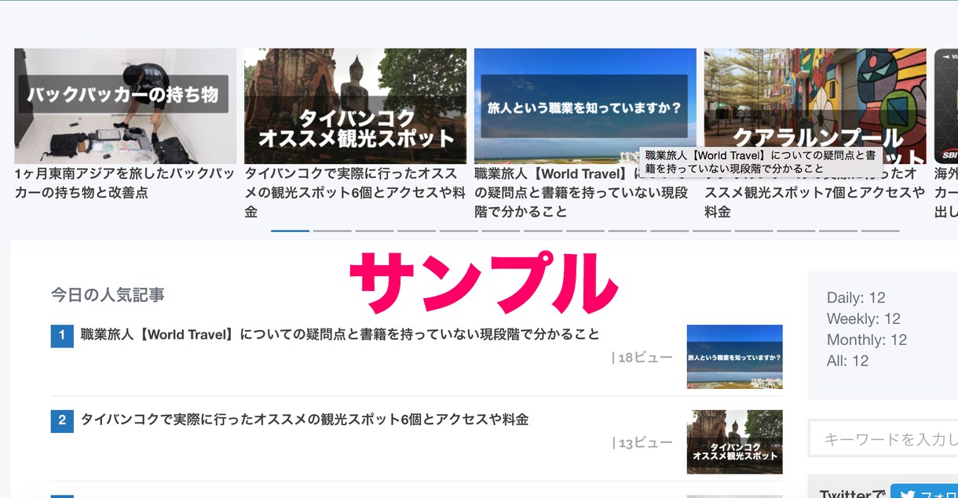Open the 旅人という職業を知っていますか carousel thumbnail
This screenshot has height=498, width=958.
coord(585,106)
